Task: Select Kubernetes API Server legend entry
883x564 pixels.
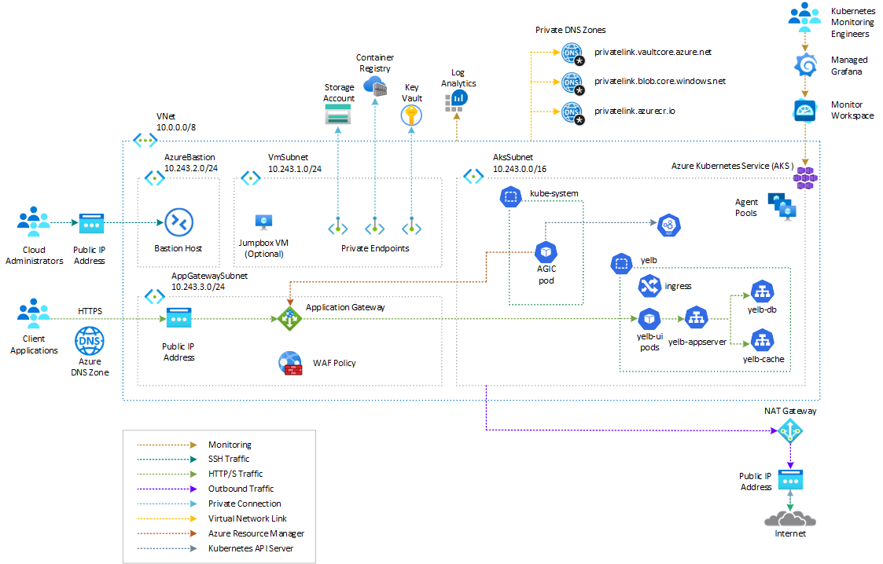Action: [x=215, y=548]
